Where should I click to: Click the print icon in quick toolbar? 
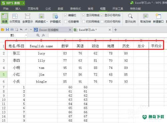coord(12,30)
